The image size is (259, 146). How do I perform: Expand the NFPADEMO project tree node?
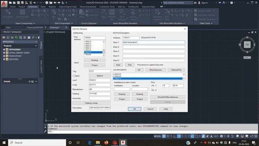coord(4,49)
